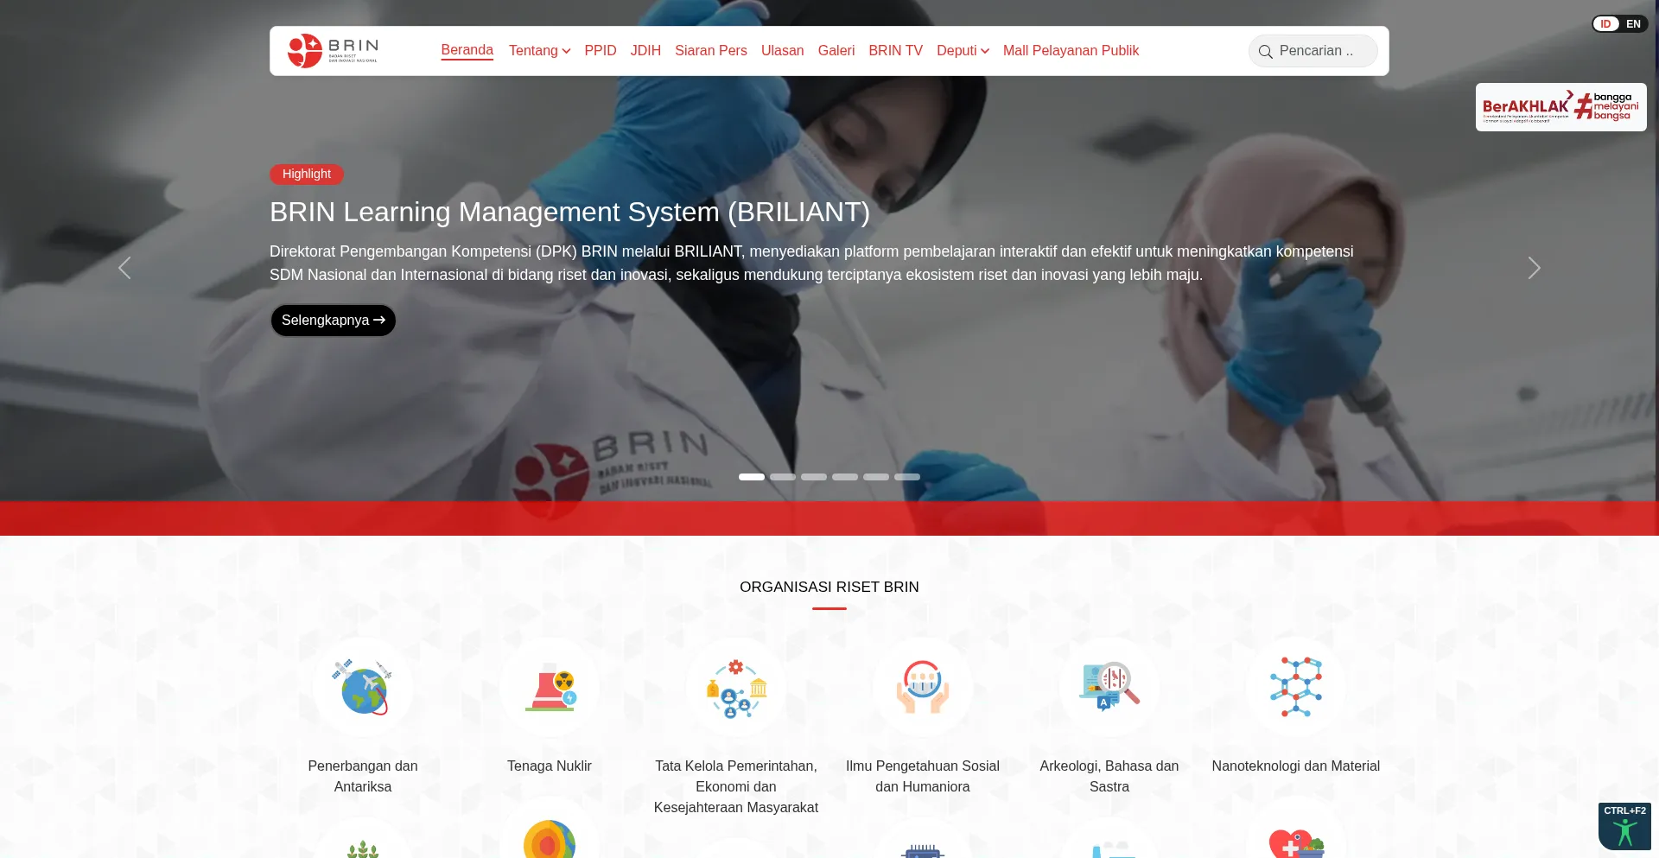1659x858 pixels.
Task: Jump to the fourth carousel slide indicator
Action: [845, 477]
